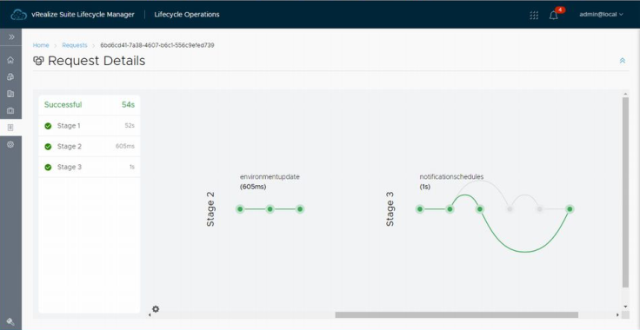Click the green check icon beside Stage 3
The width and height of the screenshot is (640, 330).
coord(48,167)
